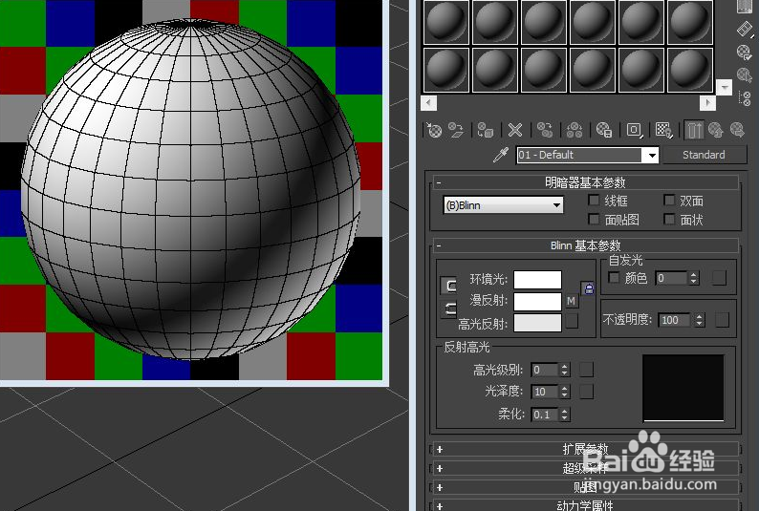Select last sample slot in bottom row
759x511 pixels.
point(690,70)
